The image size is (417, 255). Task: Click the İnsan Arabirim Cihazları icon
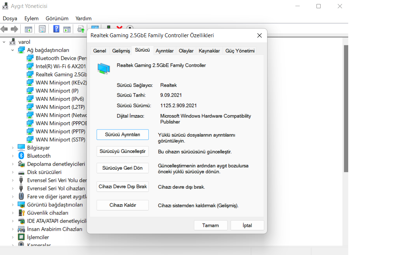[x=21, y=229]
